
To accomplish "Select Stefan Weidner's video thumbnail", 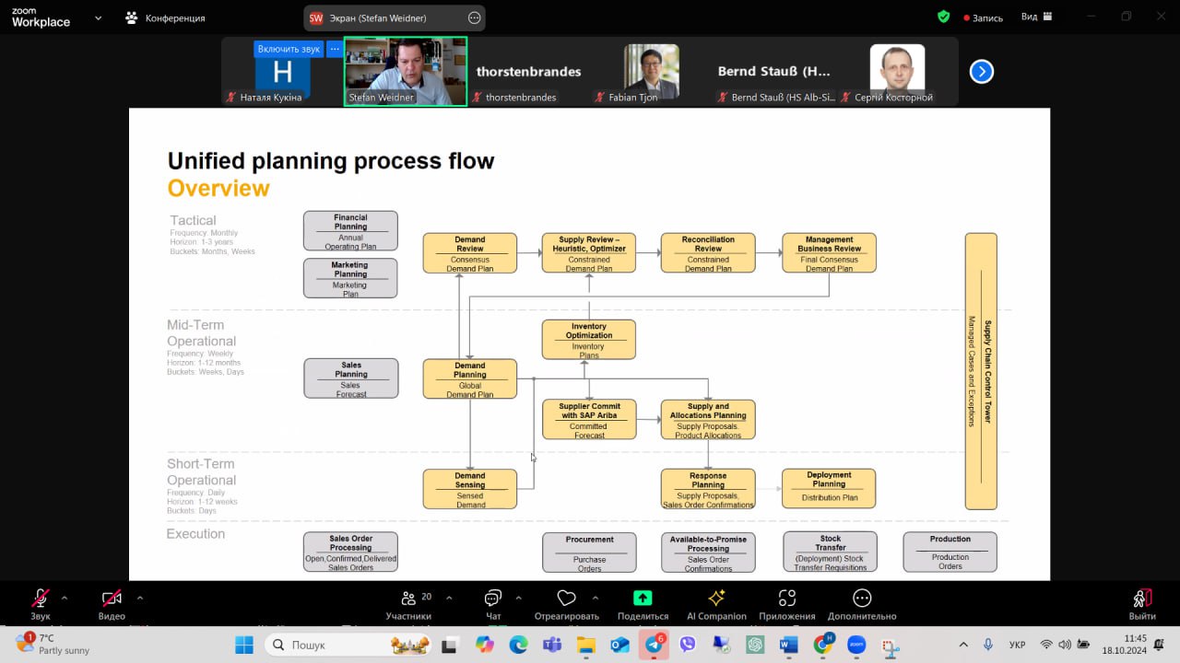I will (x=406, y=72).
